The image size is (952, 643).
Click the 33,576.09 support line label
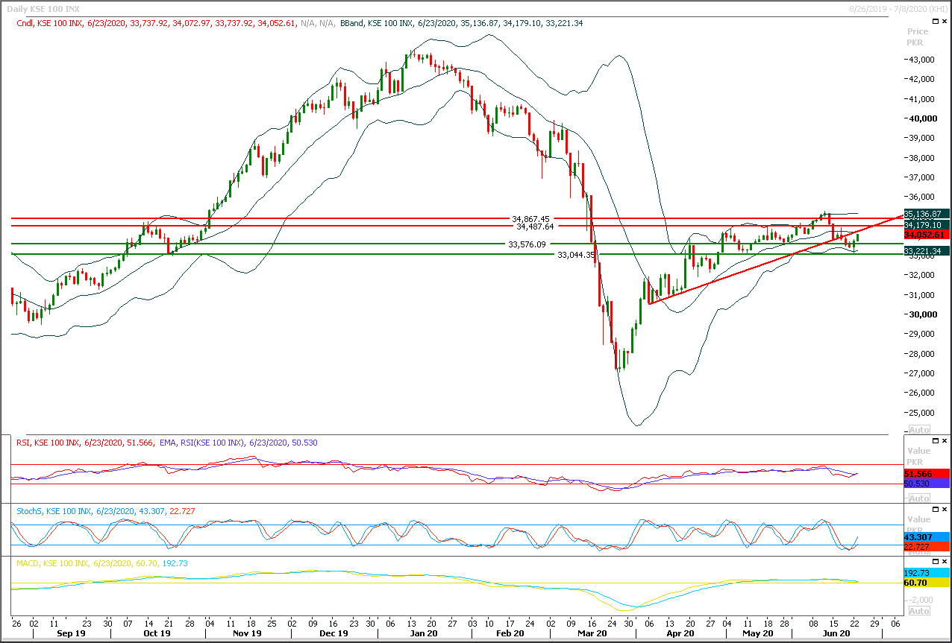point(527,244)
